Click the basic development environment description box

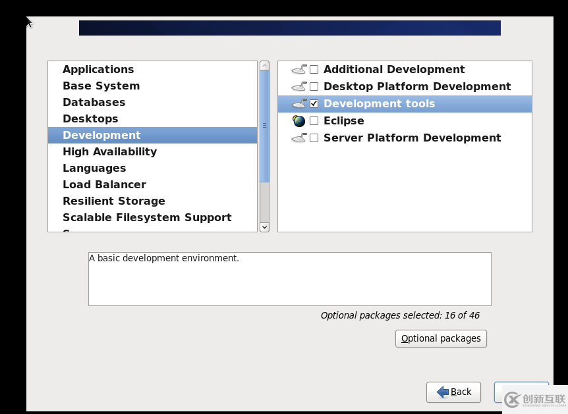point(290,279)
